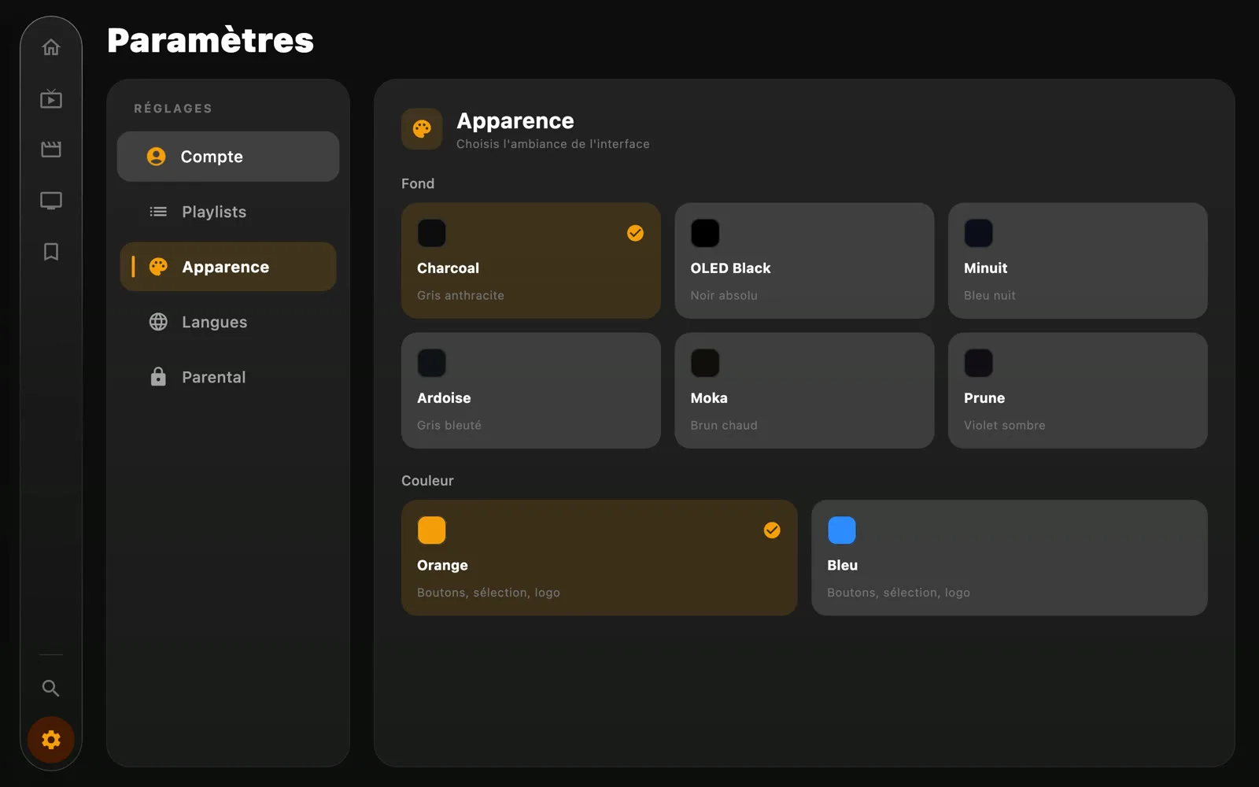Screen dimensions: 1259x787
Task: Open the Home icon in sidebar
Action: click(x=51, y=47)
